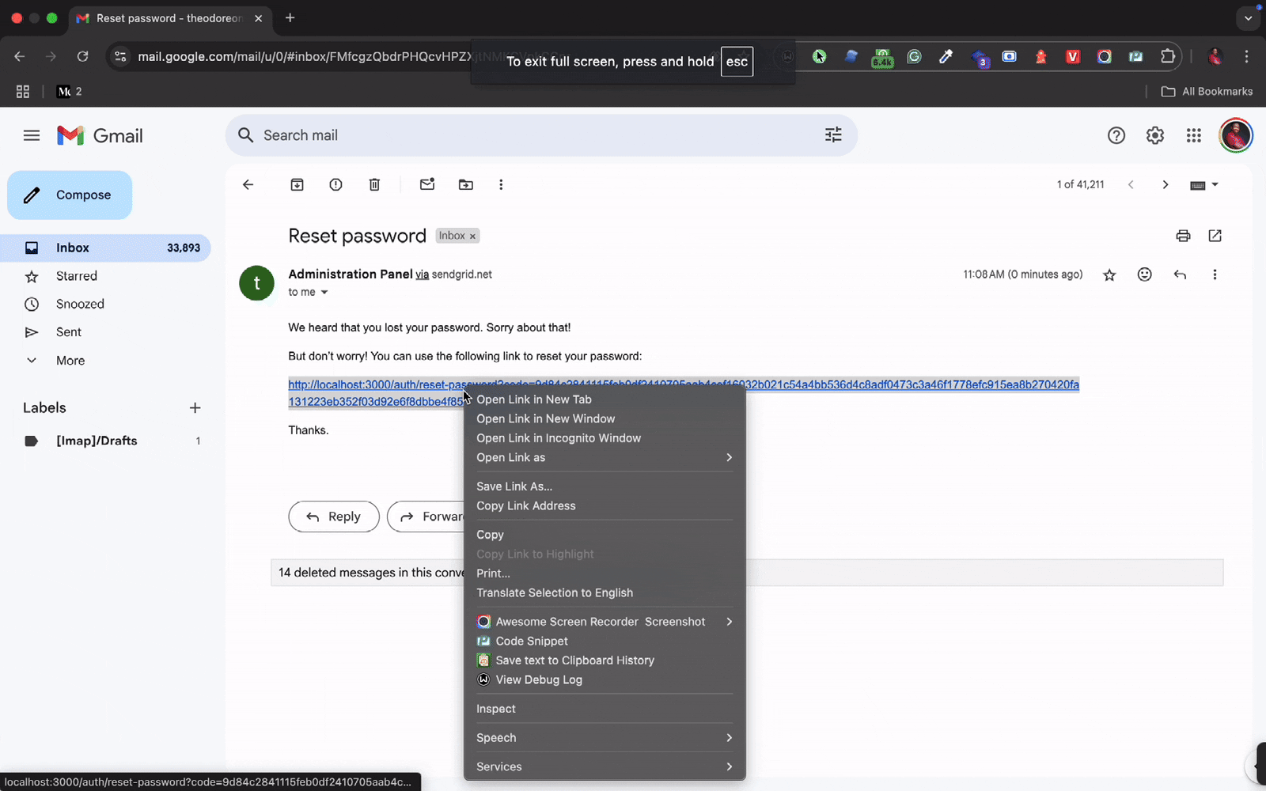
Task: Expand Awesome Screen Recorder Screenshot submenu
Action: tap(605, 622)
